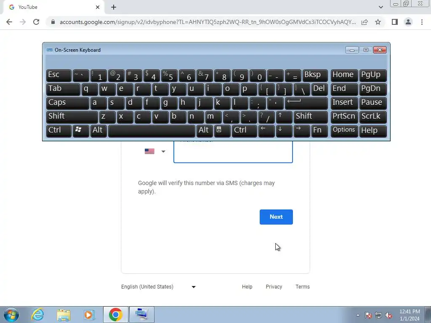The width and height of the screenshot is (431, 323).
Task: Click the muted volume tray icon
Action: 388,315
